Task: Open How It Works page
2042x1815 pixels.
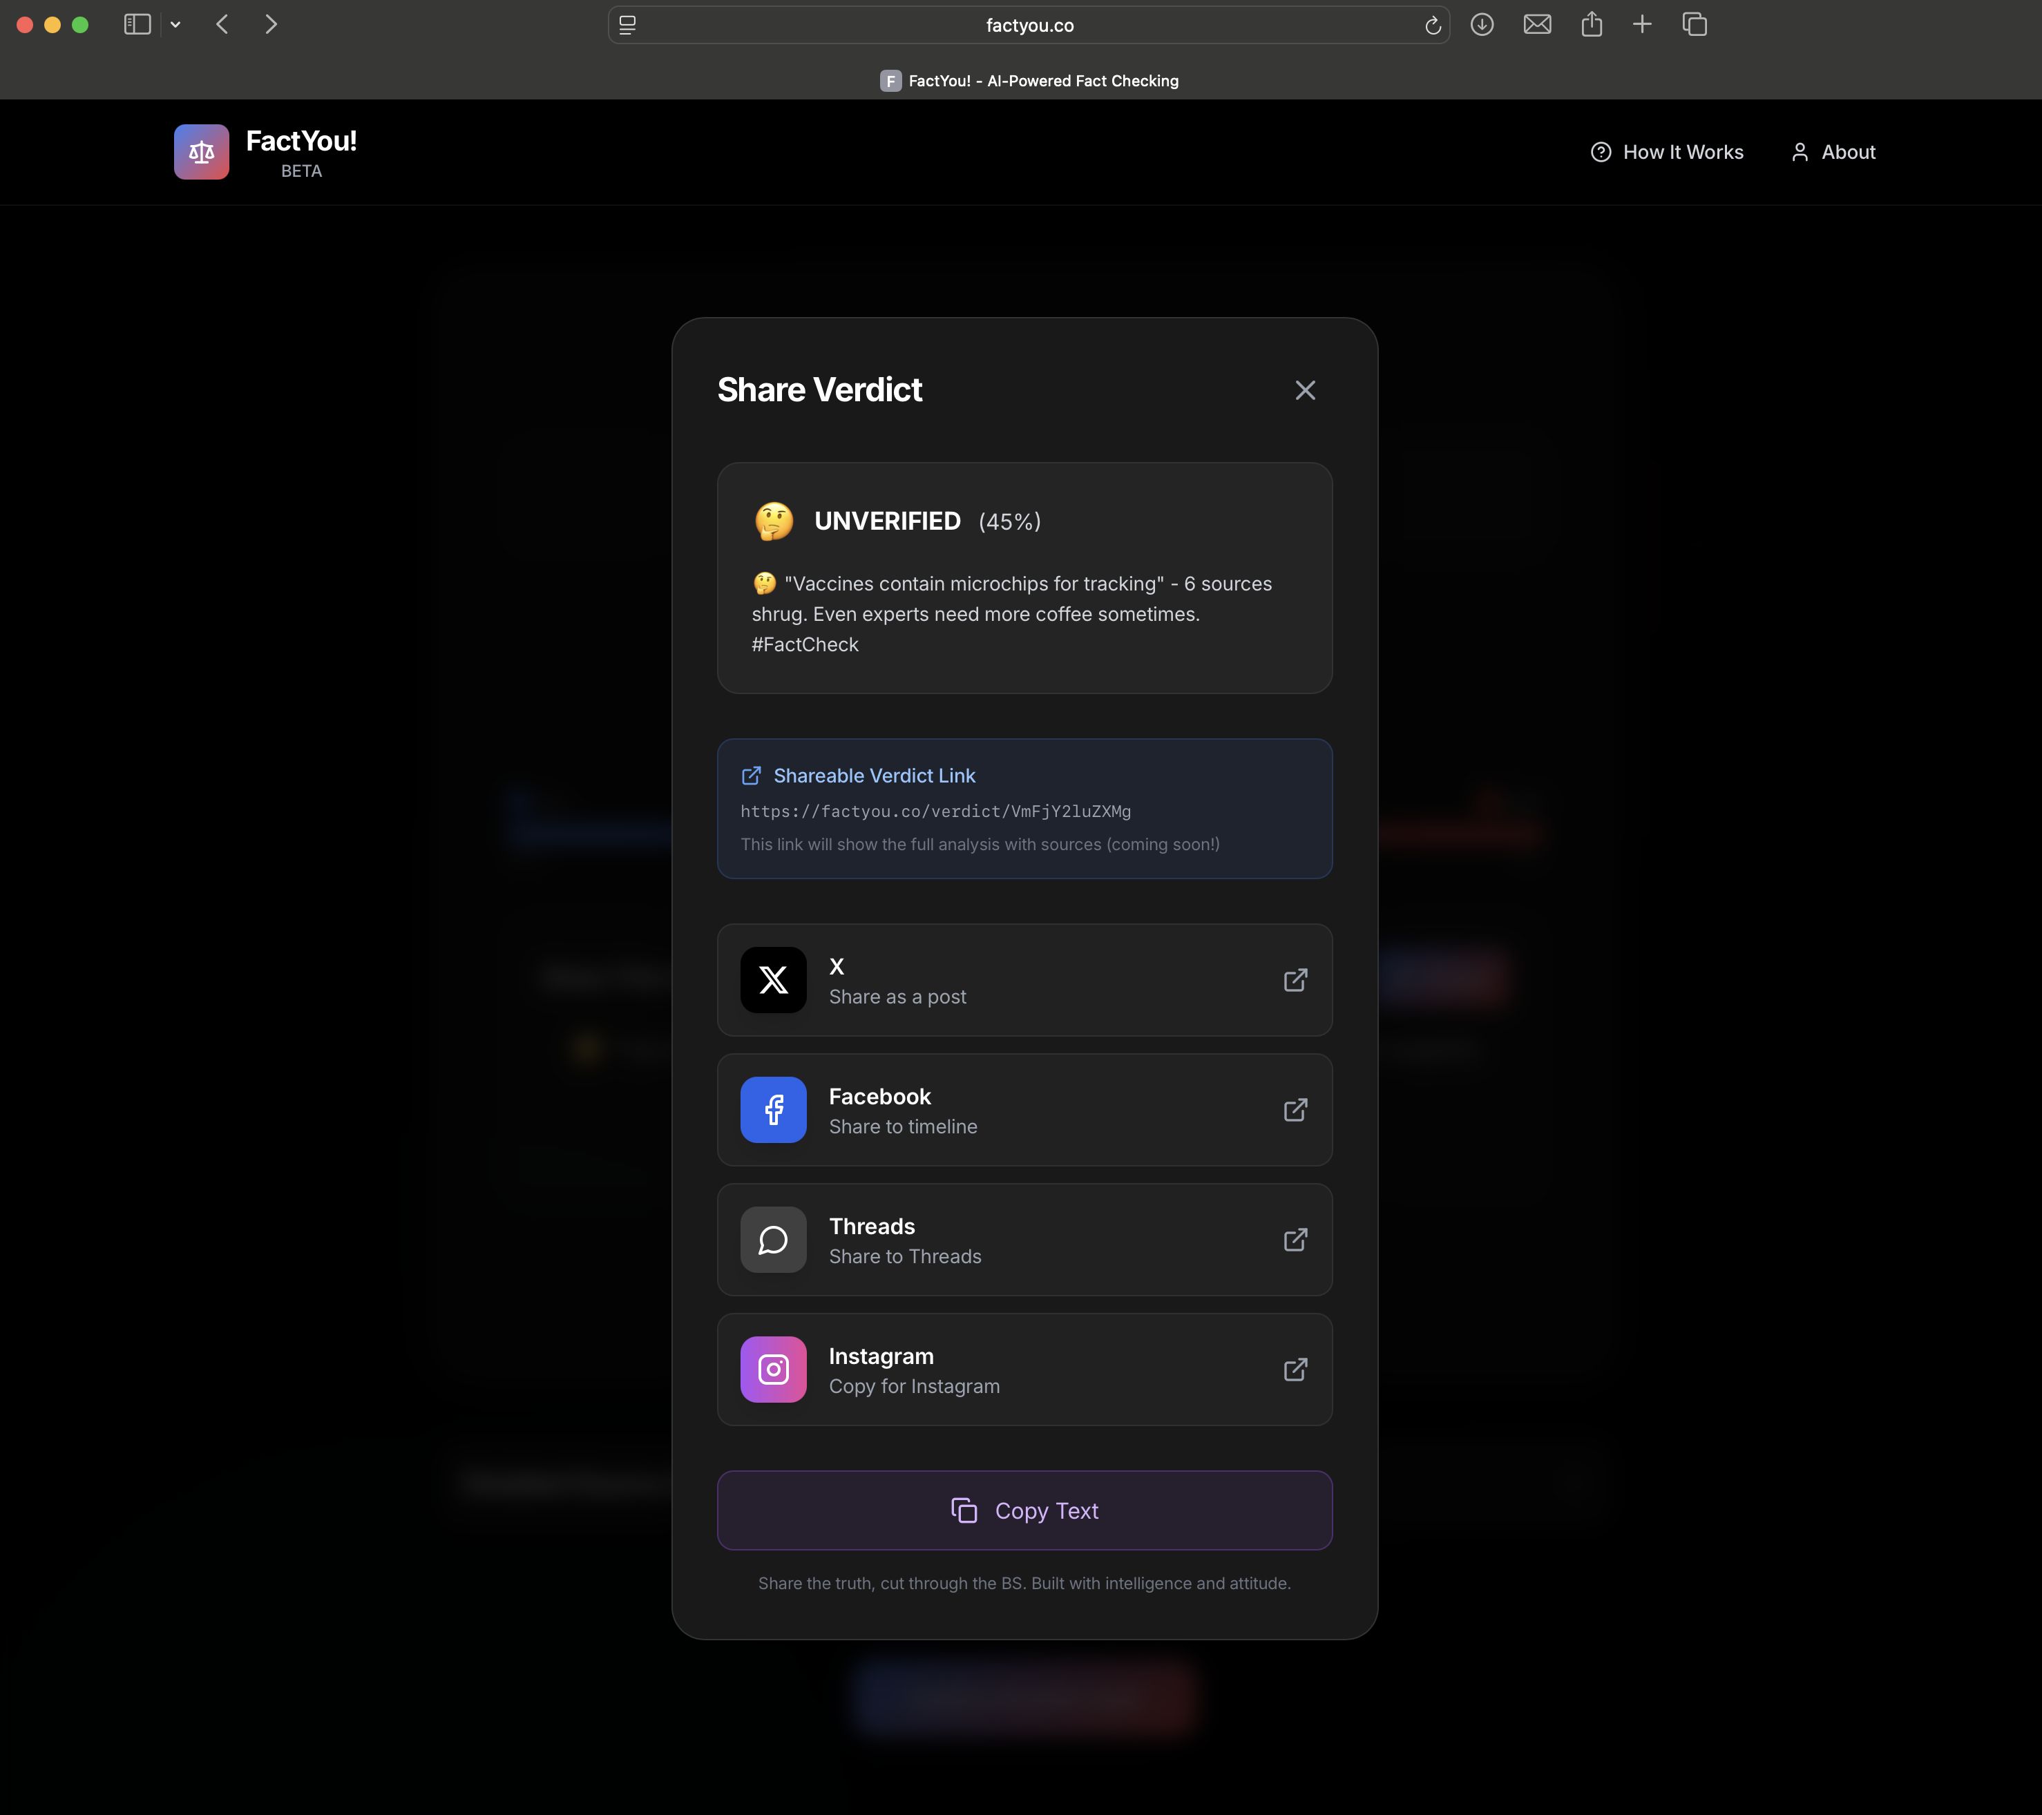Action: coord(1668,152)
